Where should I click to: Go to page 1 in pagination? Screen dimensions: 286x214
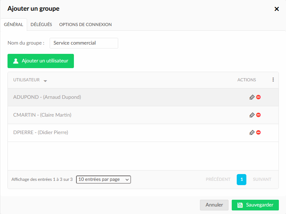pos(241,179)
